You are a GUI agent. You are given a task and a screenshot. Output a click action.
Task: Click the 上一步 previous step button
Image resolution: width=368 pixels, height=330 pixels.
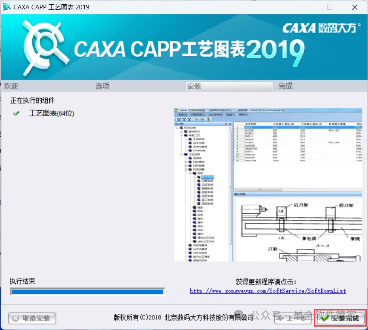click(293, 318)
